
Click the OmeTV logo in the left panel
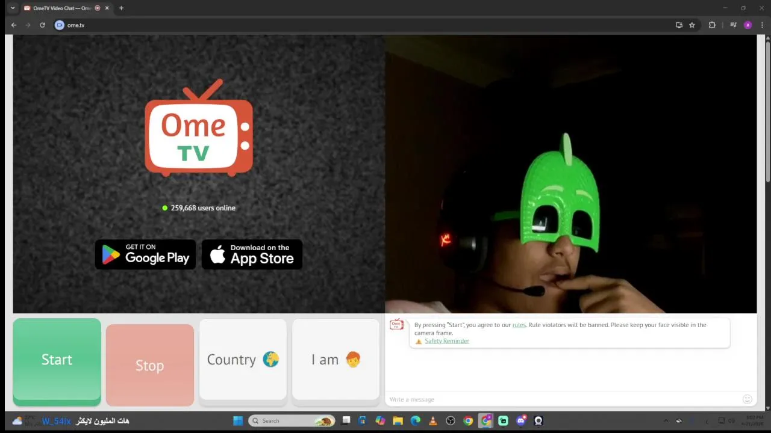199,127
